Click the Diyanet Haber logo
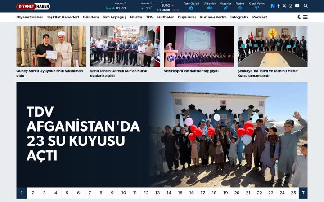The width and height of the screenshot is (324, 202). tap(33, 6)
